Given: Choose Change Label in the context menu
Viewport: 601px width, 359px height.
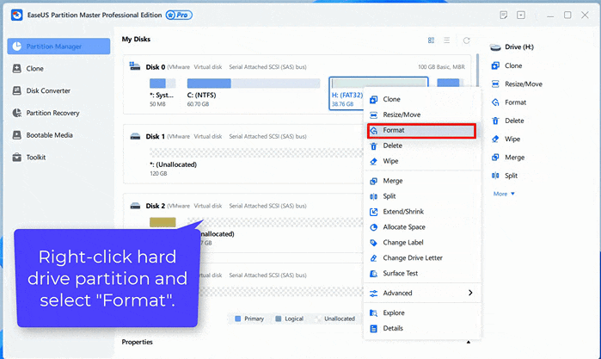Looking at the screenshot, I should (421, 242).
